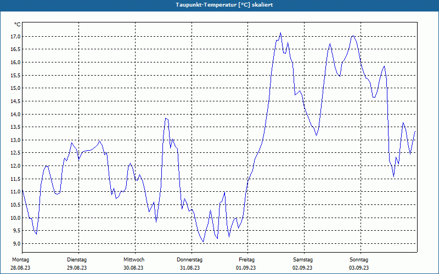Click the date 30.08.23
This screenshot has width=439, height=274.
pos(133,268)
